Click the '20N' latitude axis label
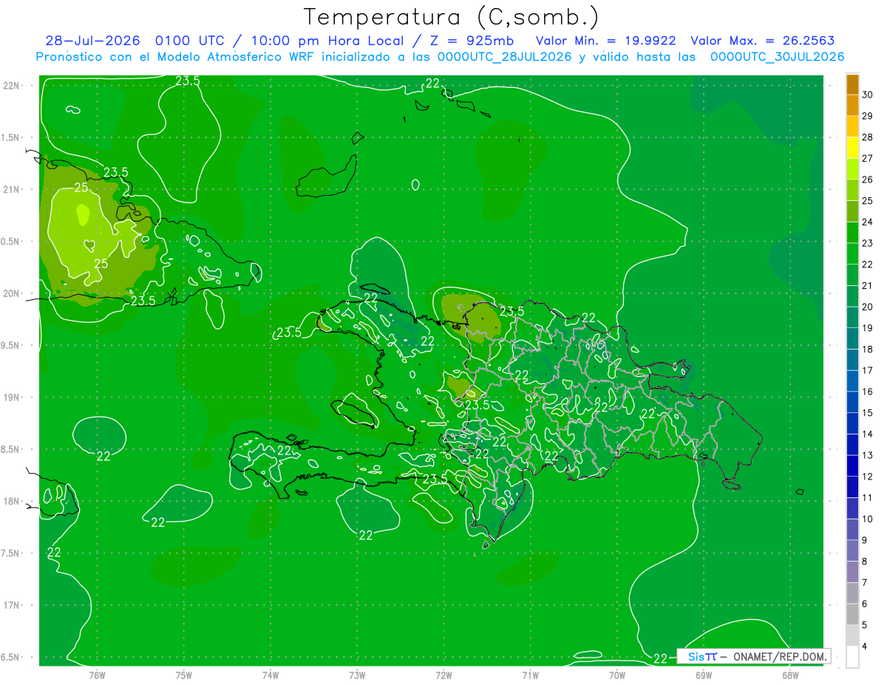The width and height of the screenshot is (887, 685). pos(12,293)
